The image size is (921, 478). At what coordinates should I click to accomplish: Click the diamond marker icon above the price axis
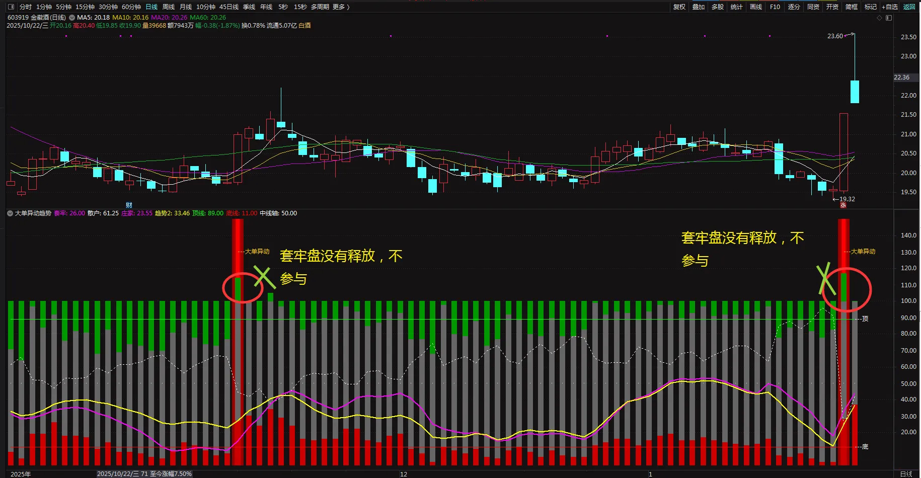(880, 18)
